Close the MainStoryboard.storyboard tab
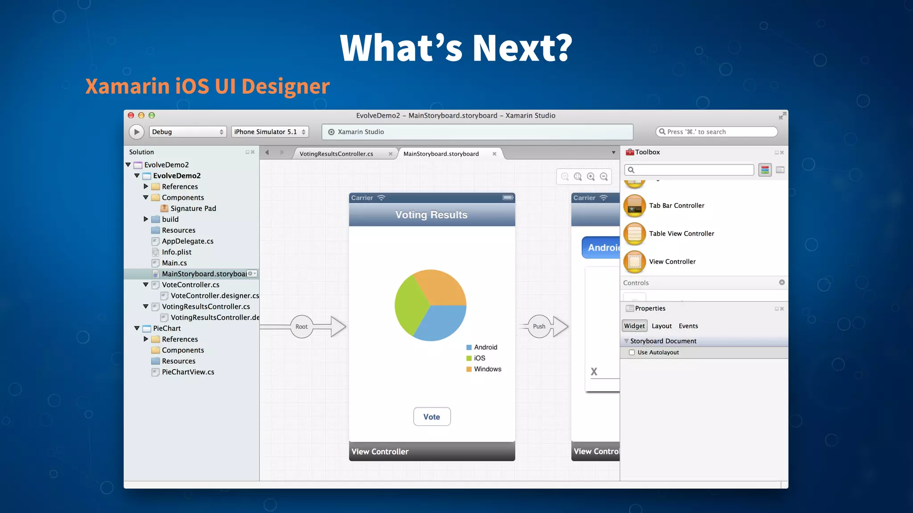The image size is (913, 513). click(x=494, y=154)
